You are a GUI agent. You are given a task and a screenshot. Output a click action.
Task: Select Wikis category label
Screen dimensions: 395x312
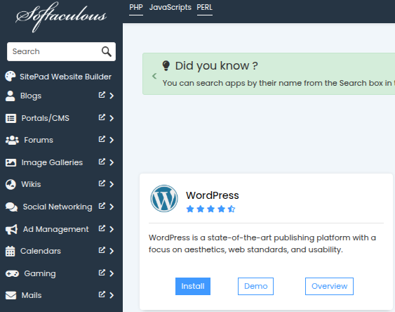[x=31, y=184]
